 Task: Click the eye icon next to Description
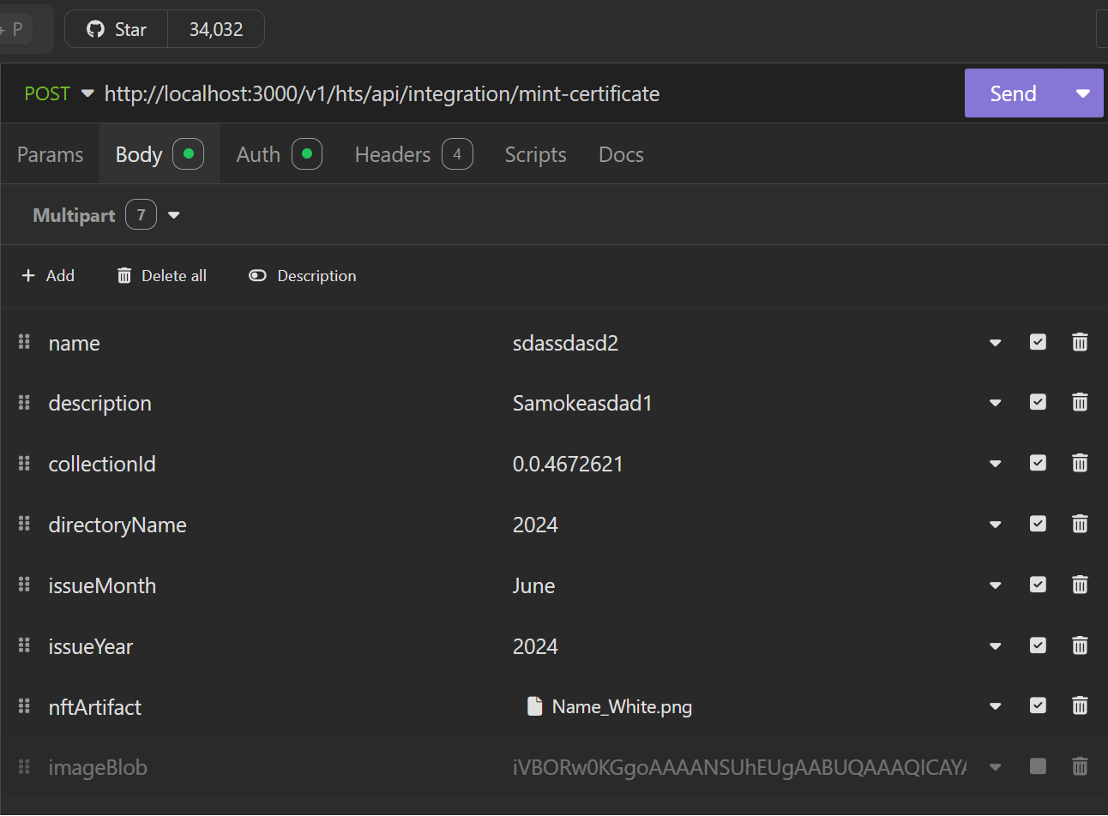click(x=257, y=275)
